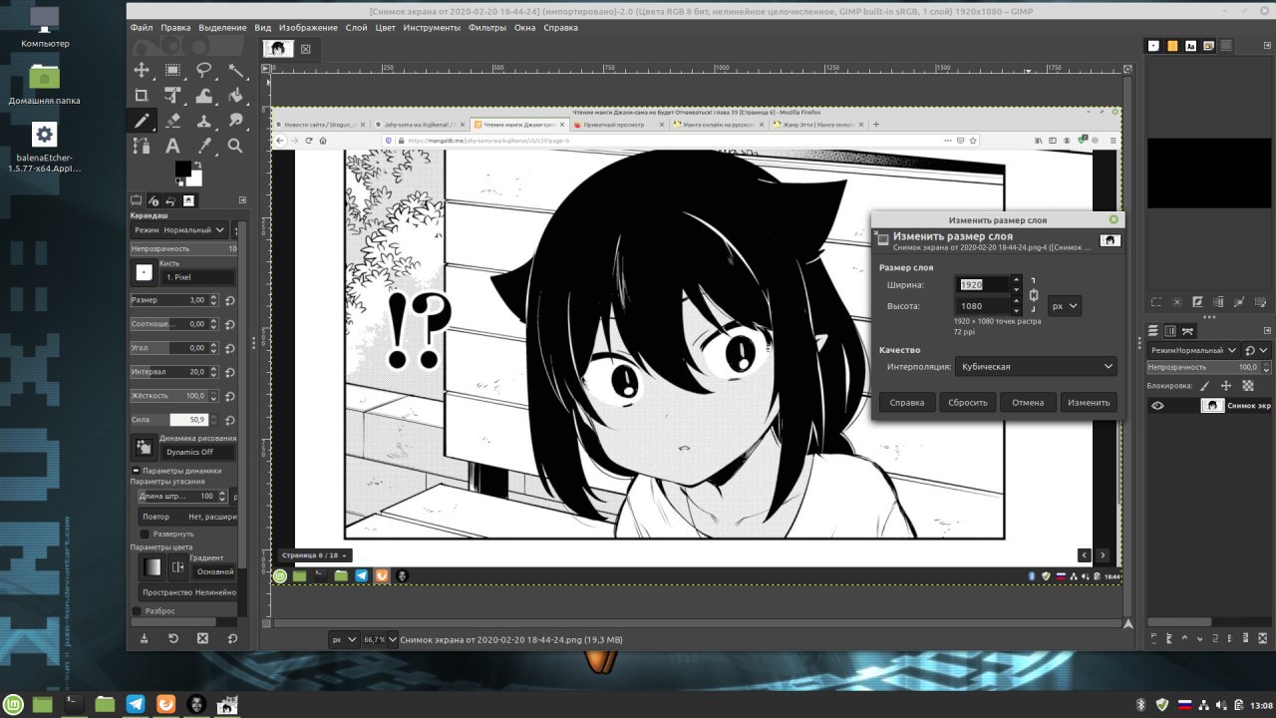Reset the Угол brush angle value
The image size is (1276, 718).
230,348
